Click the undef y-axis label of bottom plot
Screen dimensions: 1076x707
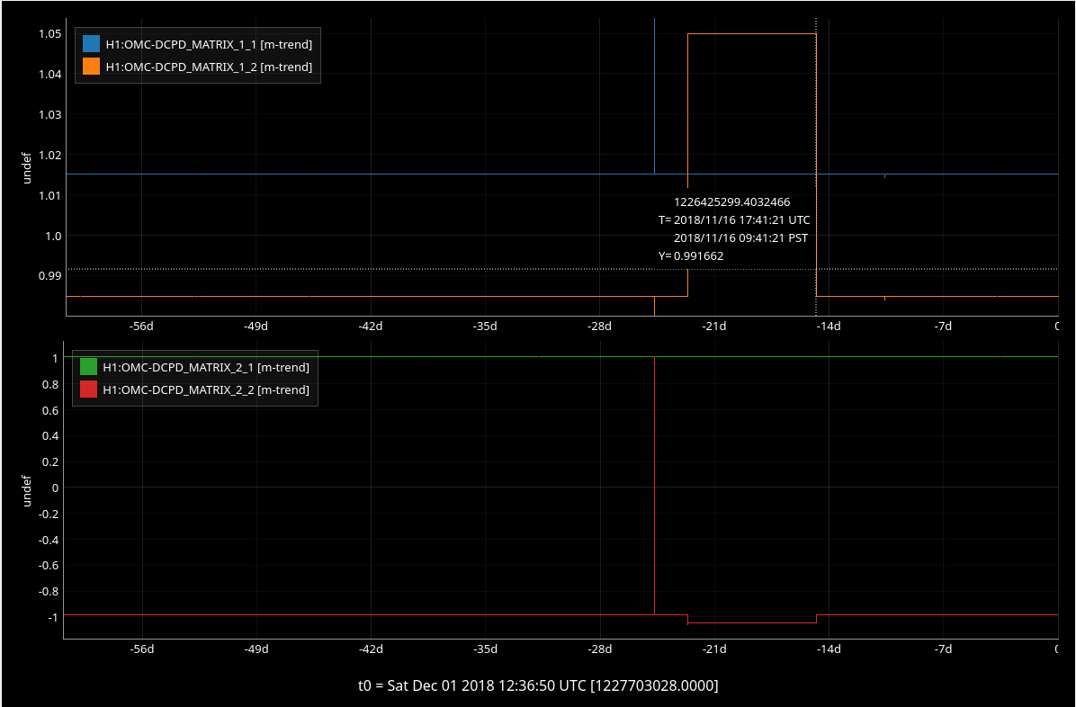28,491
